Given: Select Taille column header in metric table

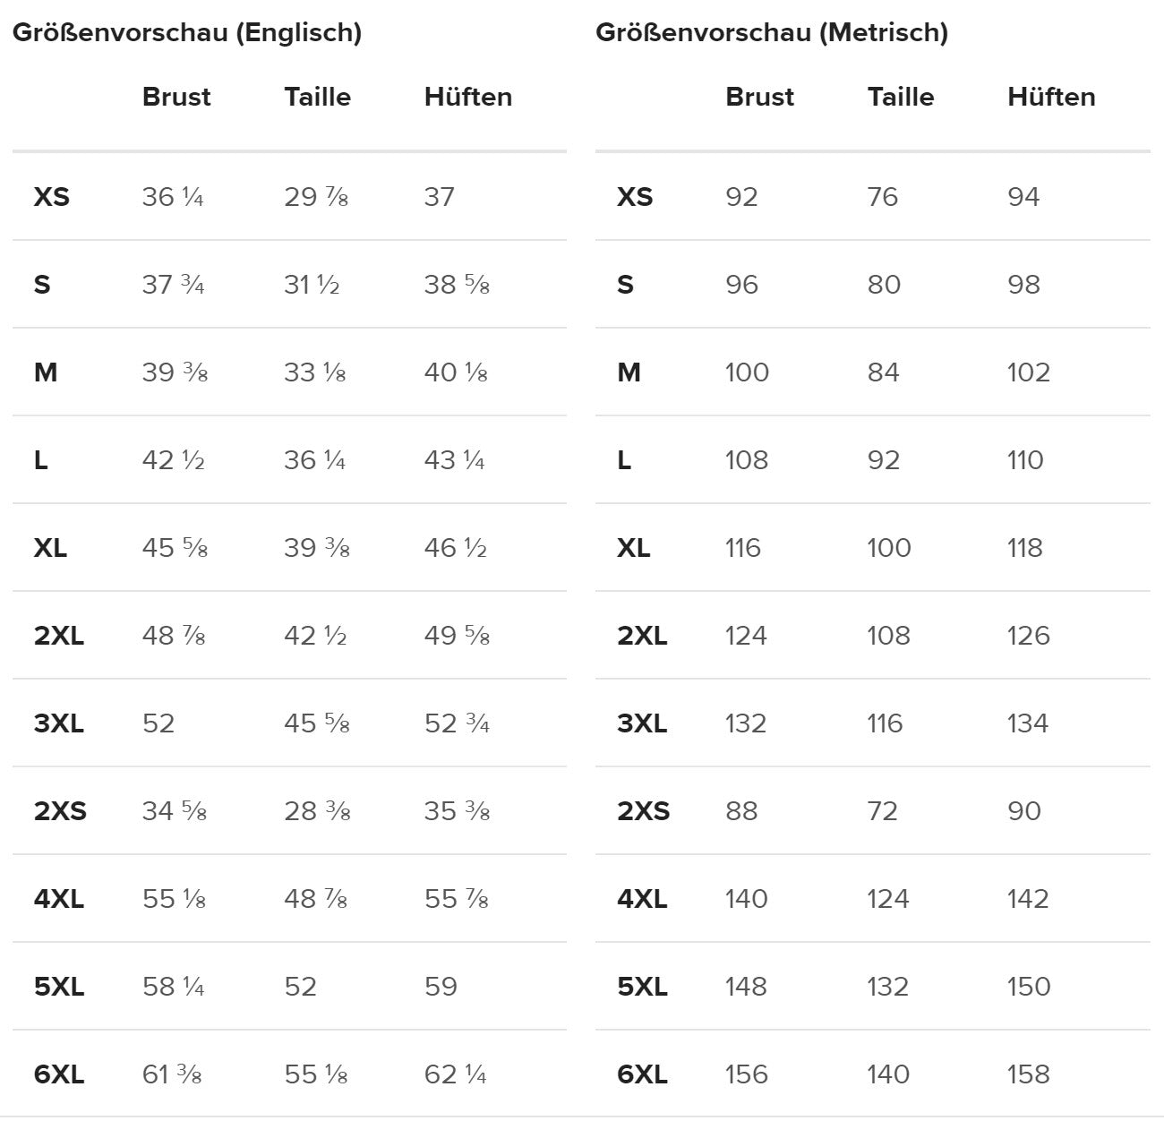Looking at the screenshot, I should pos(900,97).
